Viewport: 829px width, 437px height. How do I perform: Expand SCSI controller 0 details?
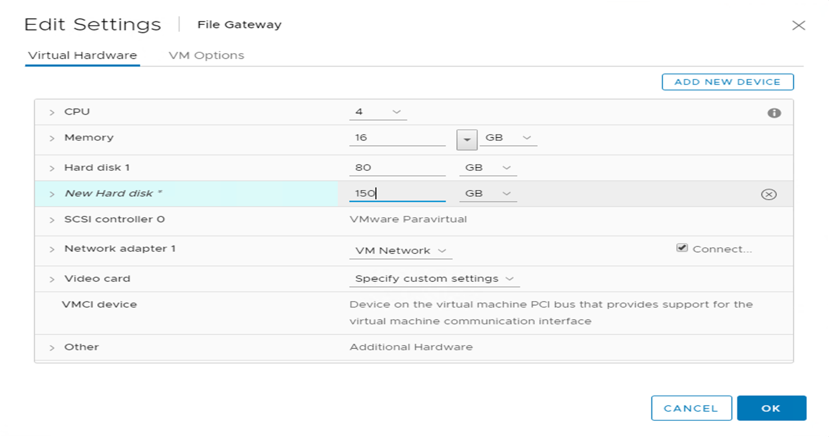coord(52,221)
